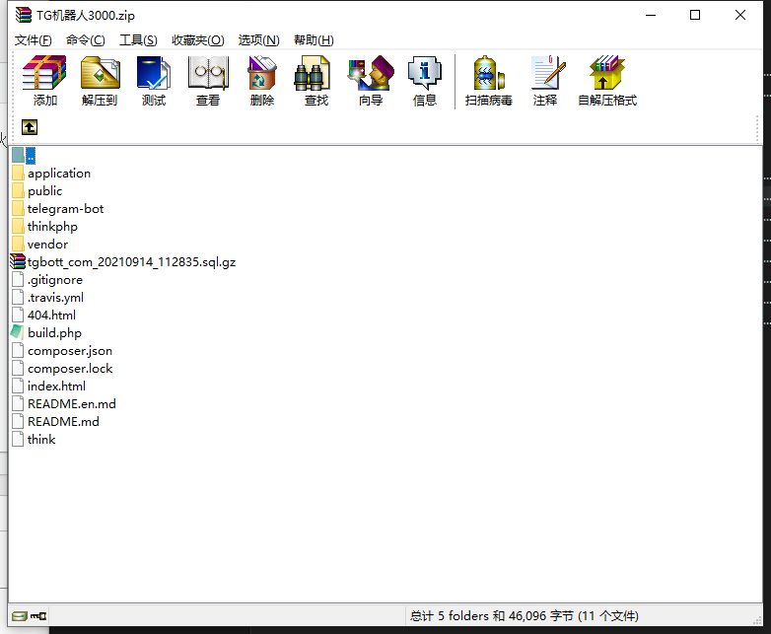Open the Tools (工具) menu
Image resolution: width=771 pixels, height=634 pixels.
click(x=138, y=40)
